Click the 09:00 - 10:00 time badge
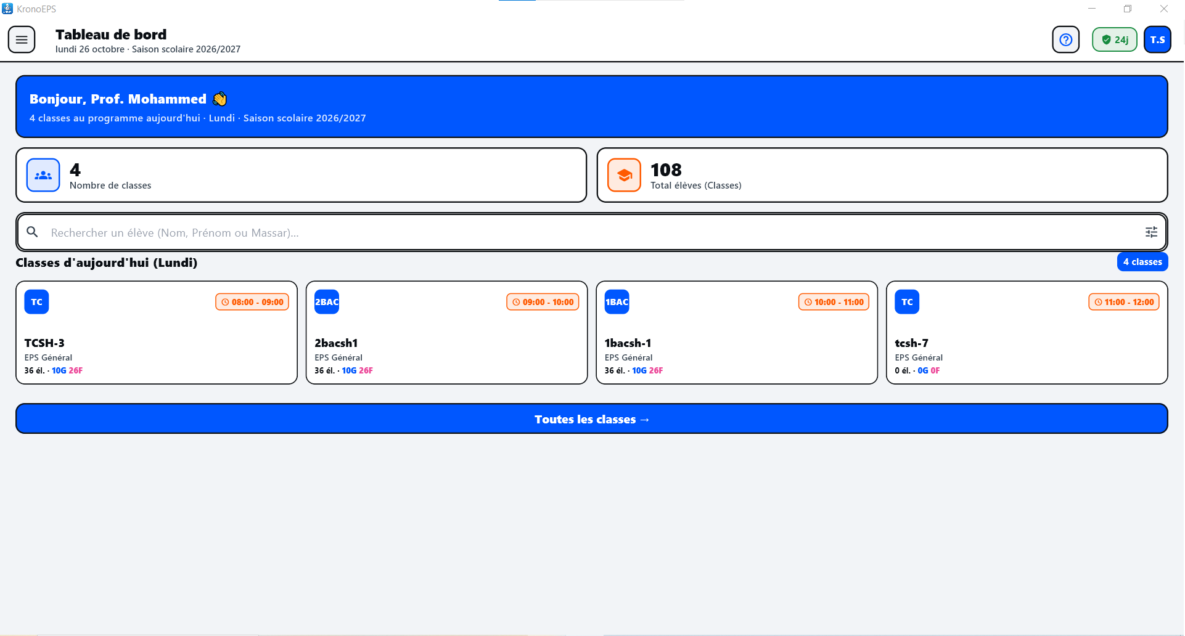Image resolution: width=1185 pixels, height=636 pixels. (x=543, y=302)
